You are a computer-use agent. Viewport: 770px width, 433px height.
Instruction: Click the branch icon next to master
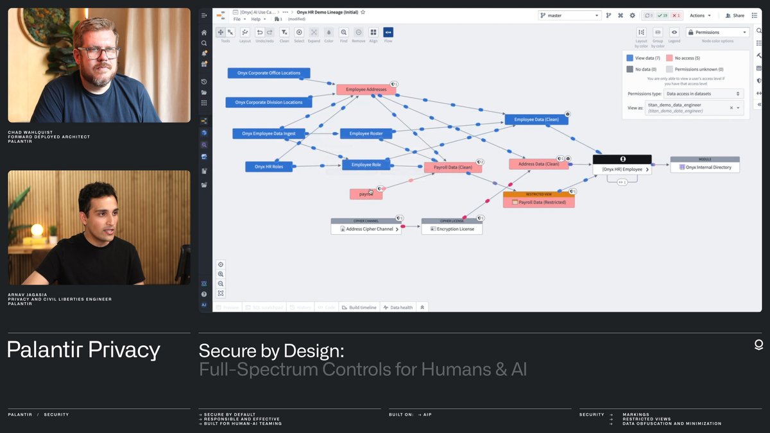[x=609, y=15]
